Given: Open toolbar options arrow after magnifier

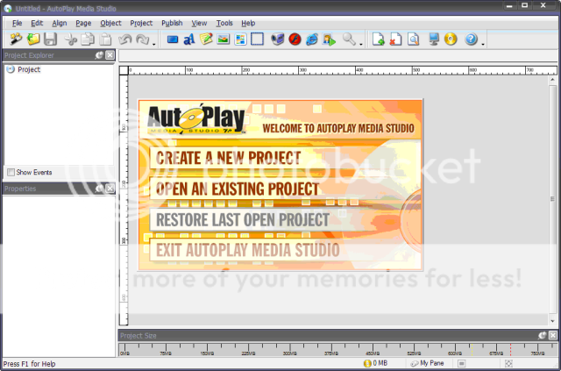Looking at the screenshot, I should (x=361, y=45).
